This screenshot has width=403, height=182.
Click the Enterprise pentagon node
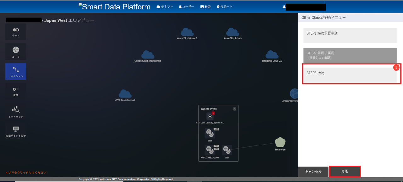[280, 142]
